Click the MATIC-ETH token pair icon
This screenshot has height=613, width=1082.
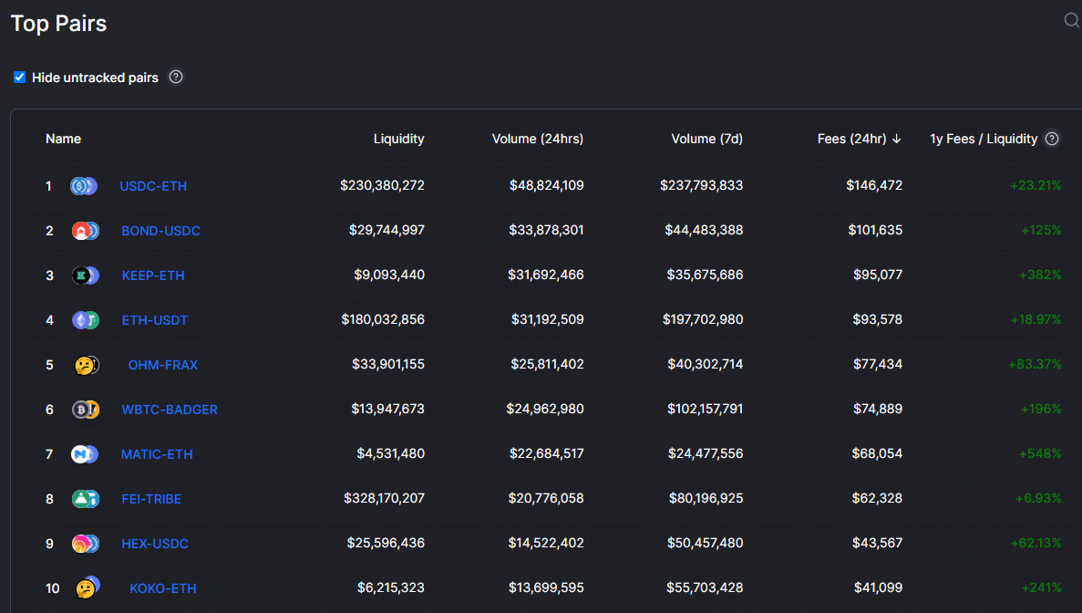(85, 454)
